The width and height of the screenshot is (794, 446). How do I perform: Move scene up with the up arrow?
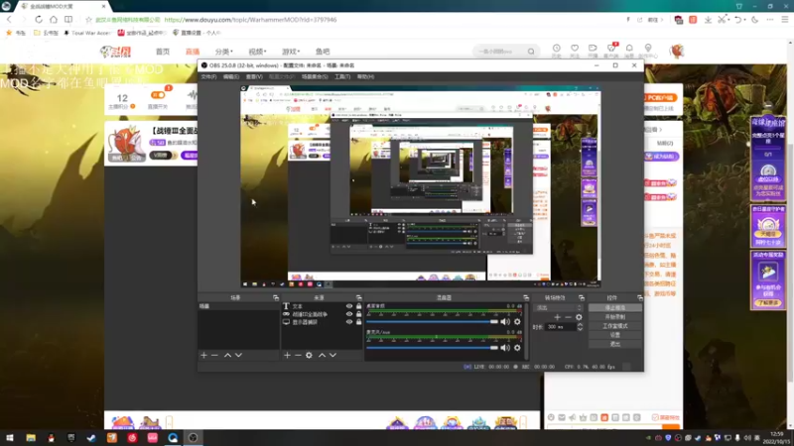(x=228, y=356)
